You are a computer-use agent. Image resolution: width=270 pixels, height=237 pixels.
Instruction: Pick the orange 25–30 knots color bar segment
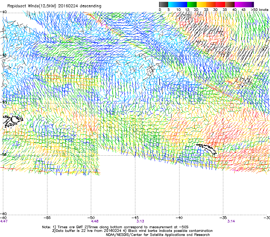click(211, 4)
